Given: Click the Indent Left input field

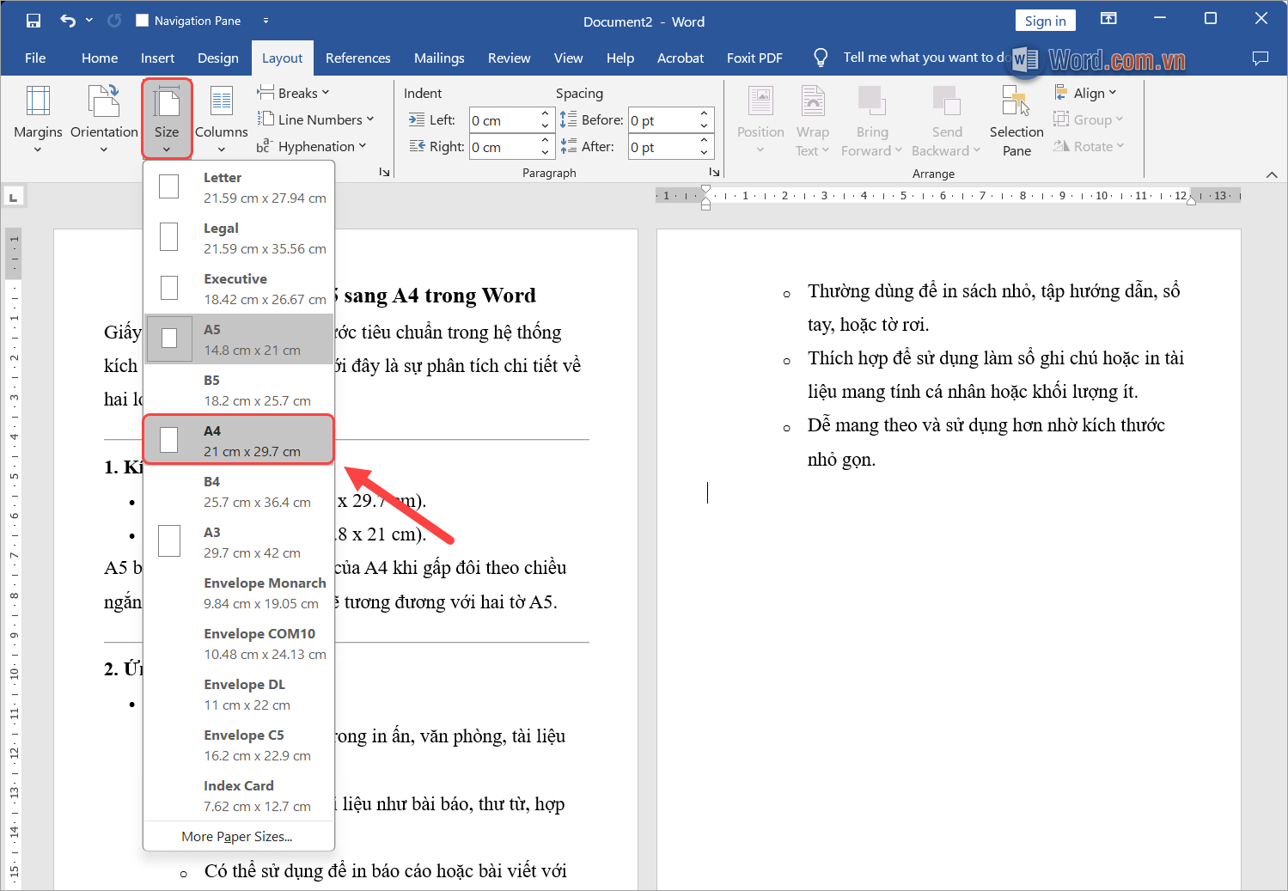Looking at the screenshot, I should [x=504, y=120].
